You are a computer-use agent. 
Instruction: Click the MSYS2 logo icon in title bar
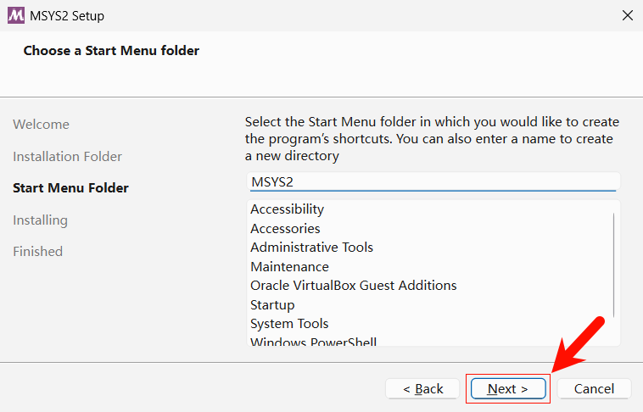pyautogui.click(x=15, y=15)
